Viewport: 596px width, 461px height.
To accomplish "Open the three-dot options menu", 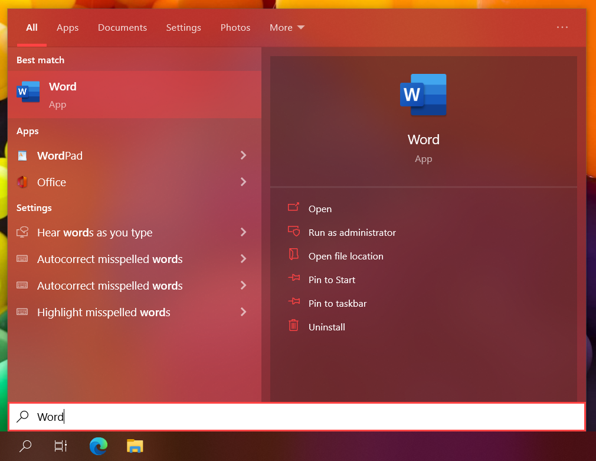I will click(562, 27).
